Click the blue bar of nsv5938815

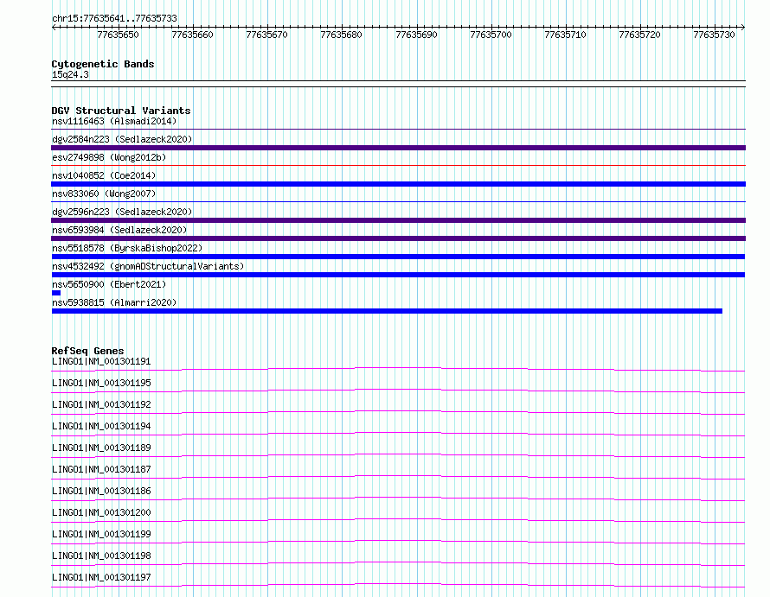click(387, 311)
